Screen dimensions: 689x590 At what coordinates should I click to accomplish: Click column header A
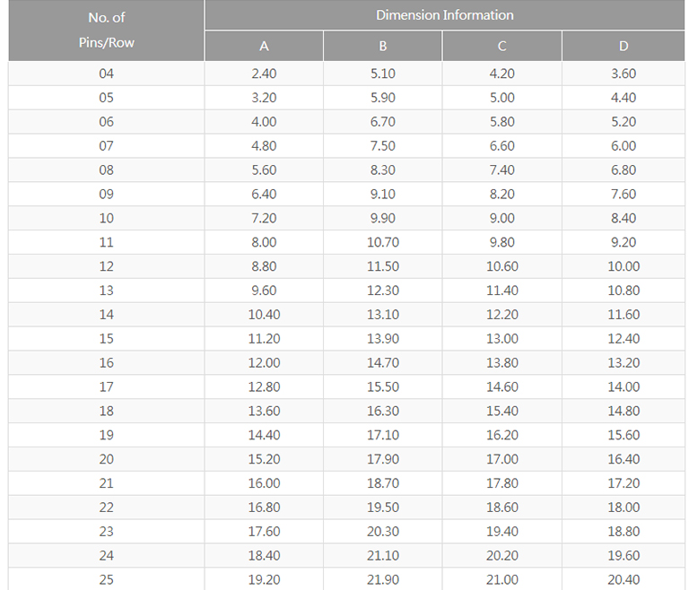(x=264, y=46)
